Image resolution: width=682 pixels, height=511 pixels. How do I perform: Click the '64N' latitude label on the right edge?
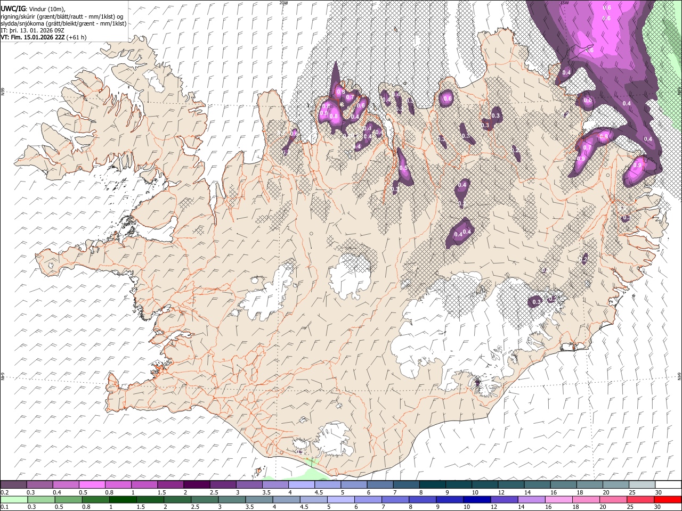679,376
